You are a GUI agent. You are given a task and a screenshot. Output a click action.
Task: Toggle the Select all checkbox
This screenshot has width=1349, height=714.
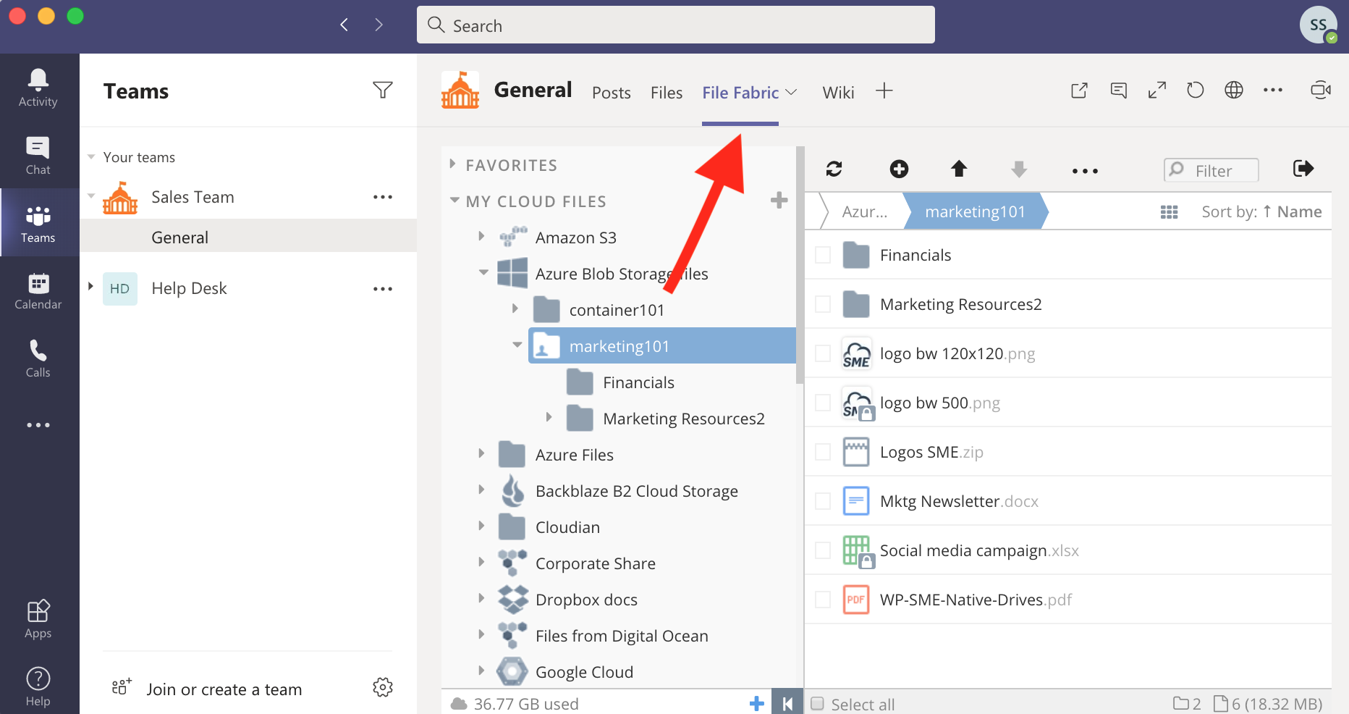[818, 704]
